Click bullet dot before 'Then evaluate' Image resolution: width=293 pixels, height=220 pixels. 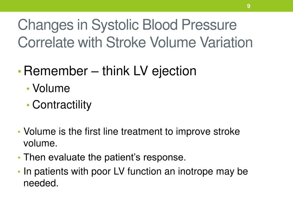(x=19, y=158)
